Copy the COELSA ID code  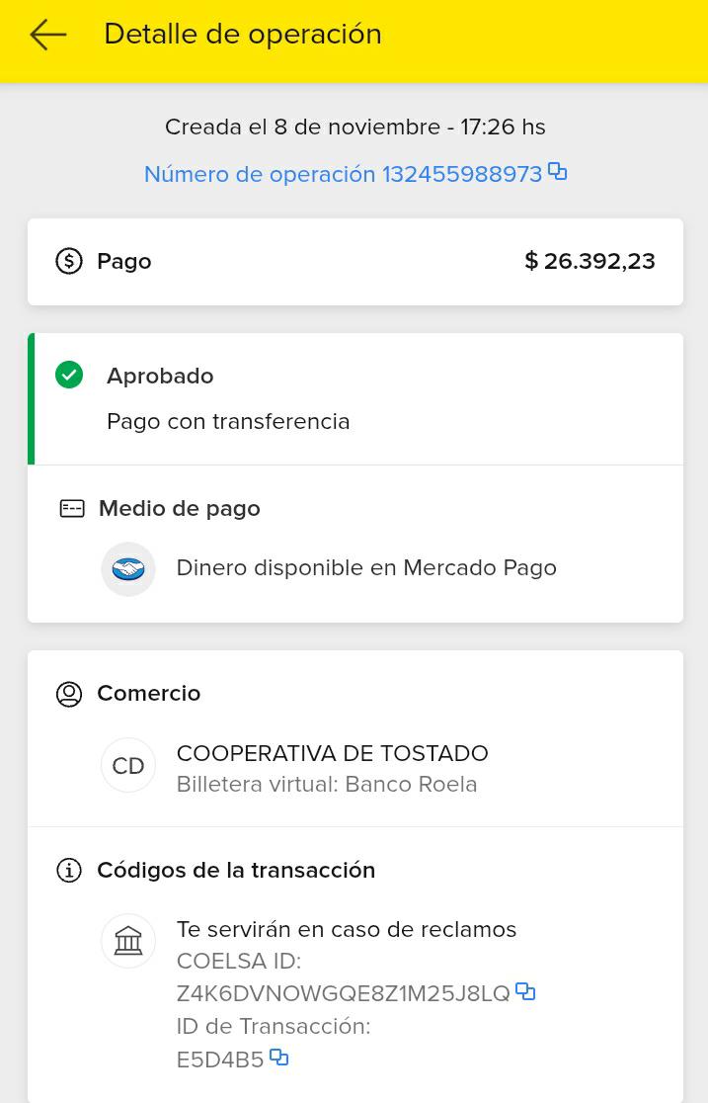click(525, 991)
